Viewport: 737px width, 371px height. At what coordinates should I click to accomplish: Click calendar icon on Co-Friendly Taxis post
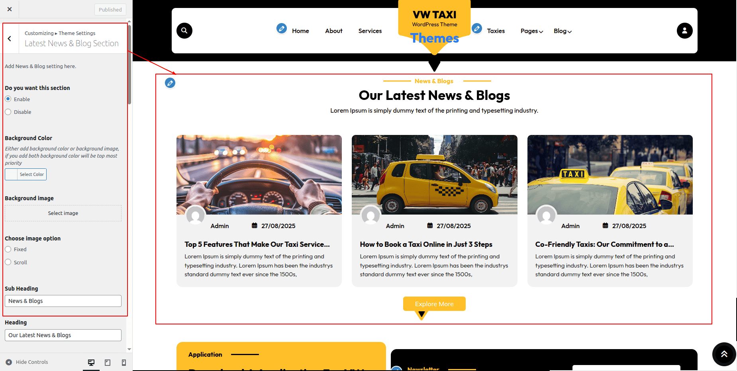tap(605, 226)
